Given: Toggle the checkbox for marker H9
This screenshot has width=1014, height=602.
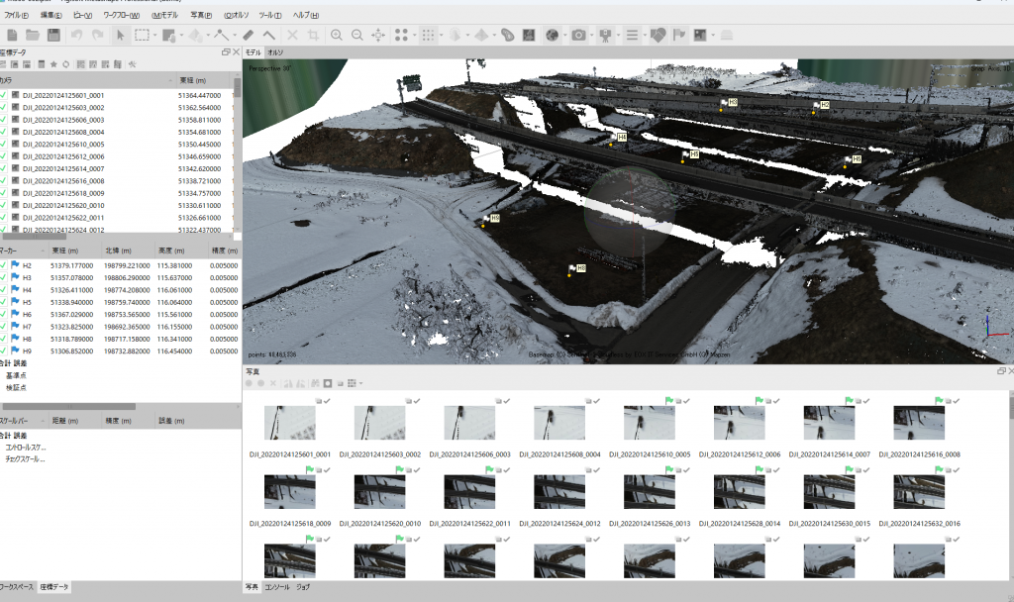Looking at the screenshot, I should 4,351.
